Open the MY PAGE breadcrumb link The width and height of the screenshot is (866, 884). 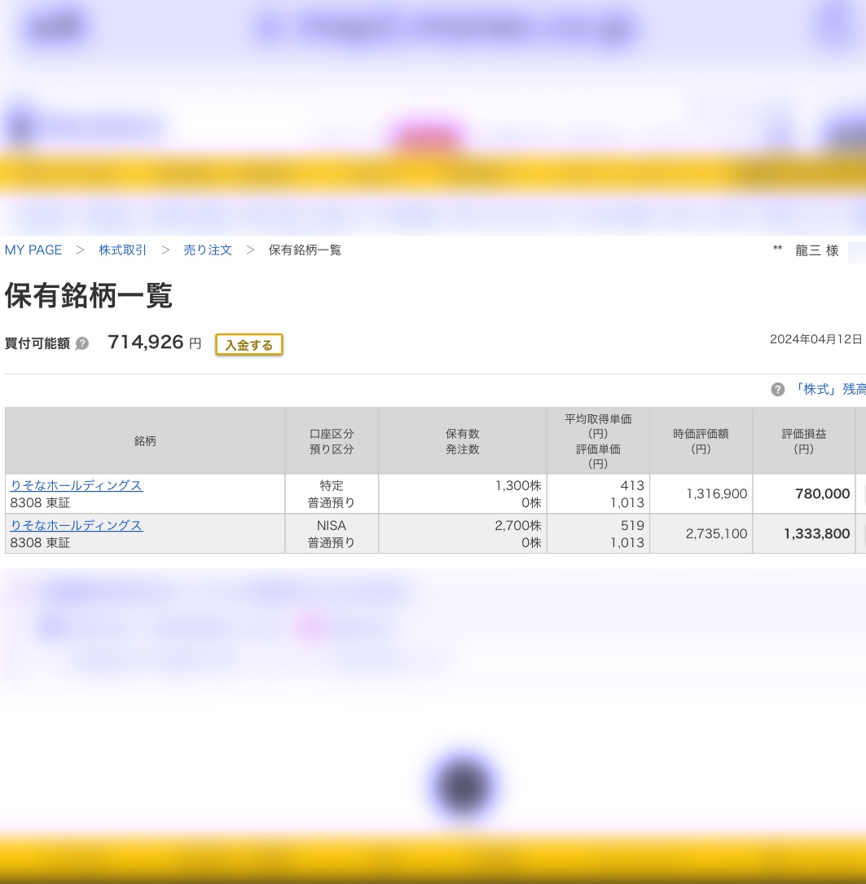coord(33,250)
